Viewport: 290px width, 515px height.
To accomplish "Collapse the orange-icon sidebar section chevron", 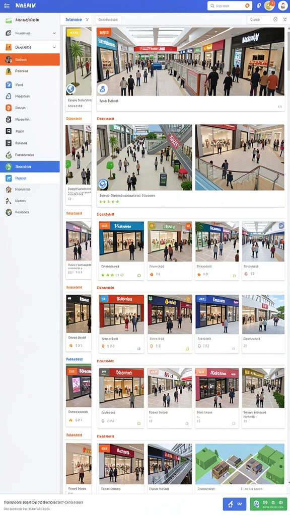I will pos(54,47).
